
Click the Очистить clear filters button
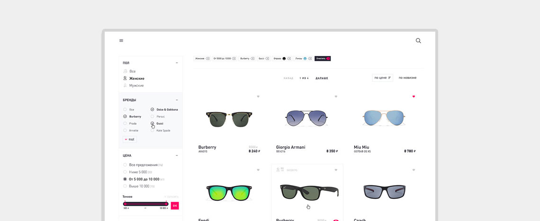coord(323,59)
